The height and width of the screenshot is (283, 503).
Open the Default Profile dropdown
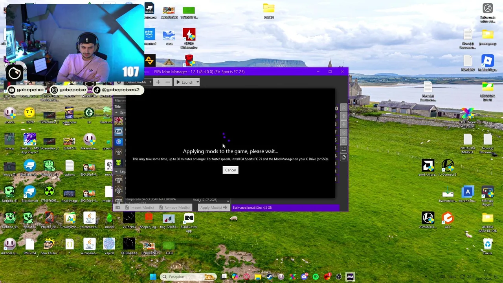pos(139,82)
